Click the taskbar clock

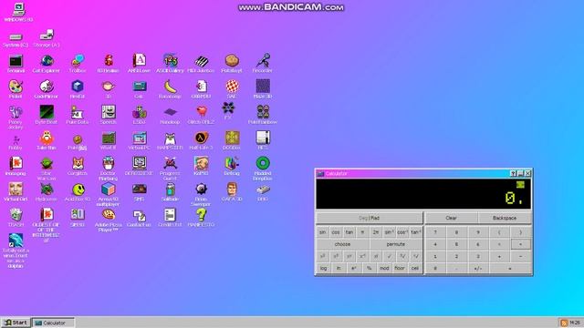575,323
